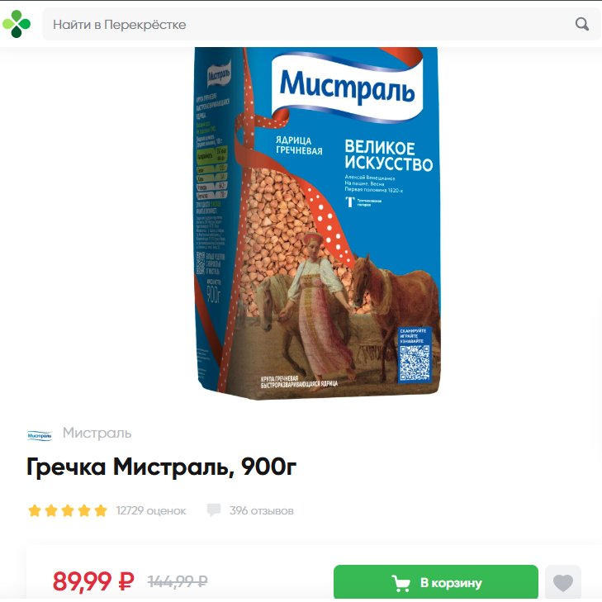Click the discounted price 89,99 ₽

[93, 581]
